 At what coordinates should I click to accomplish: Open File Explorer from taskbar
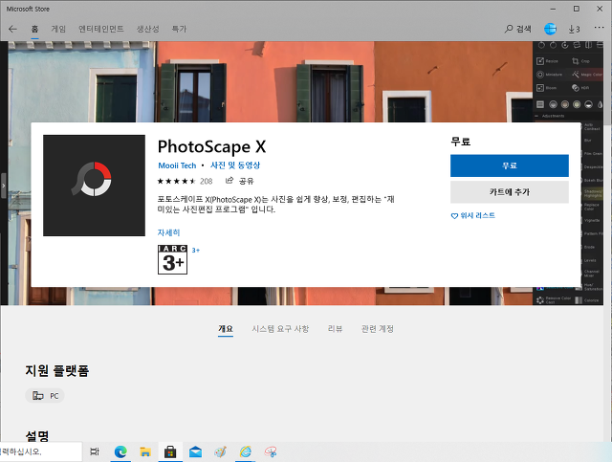coord(145,451)
